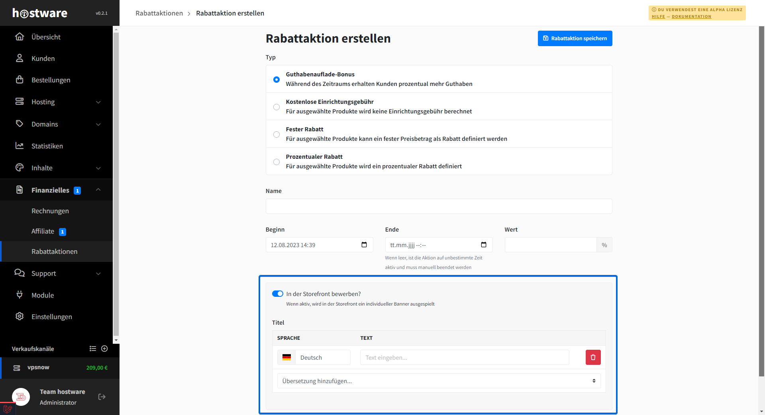
Task: Open the Beginn date picker calendar icon
Action: tap(364, 245)
